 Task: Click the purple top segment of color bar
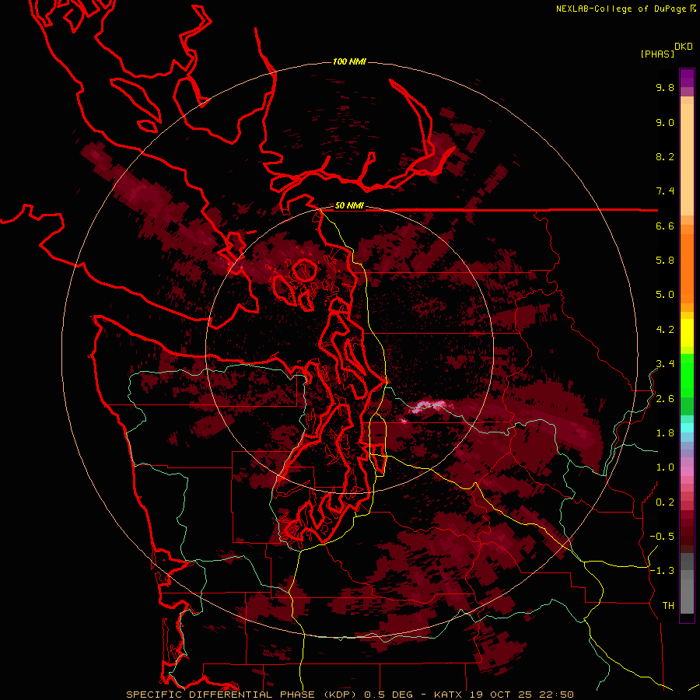coord(687,78)
